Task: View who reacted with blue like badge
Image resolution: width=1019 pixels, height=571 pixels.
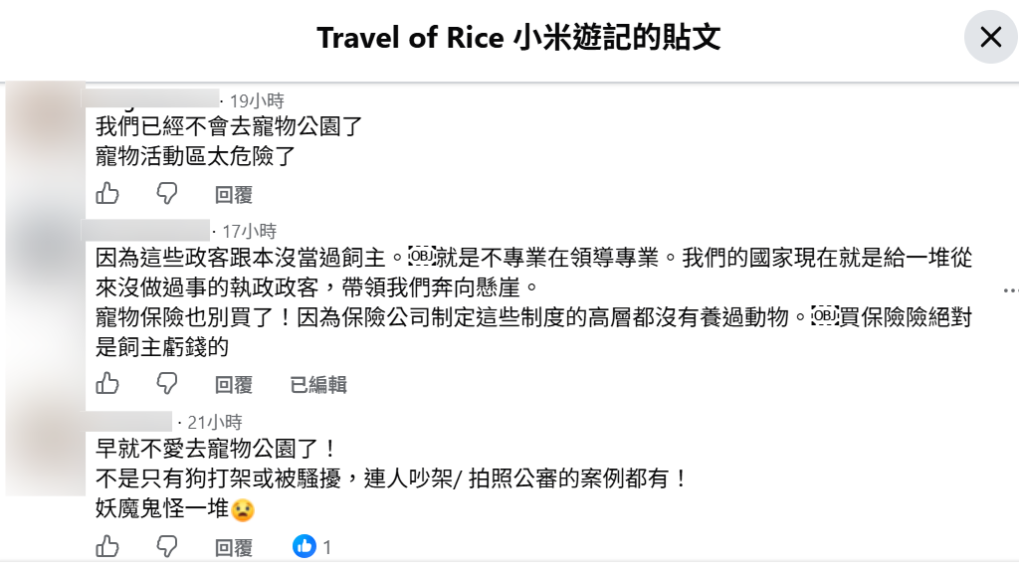Action: [x=305, y=547]
